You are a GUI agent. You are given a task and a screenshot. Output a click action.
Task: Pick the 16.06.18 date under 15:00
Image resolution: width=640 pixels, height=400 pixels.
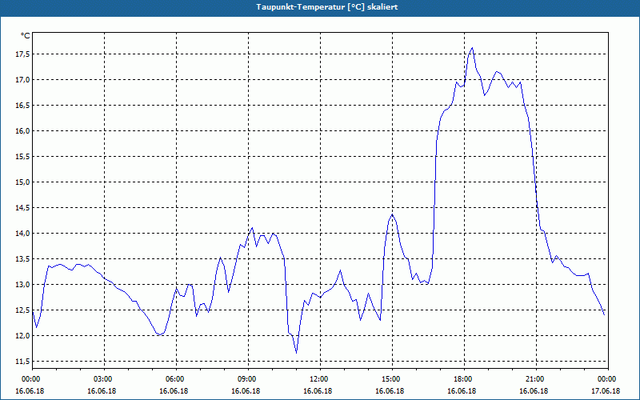coord(390,391)
